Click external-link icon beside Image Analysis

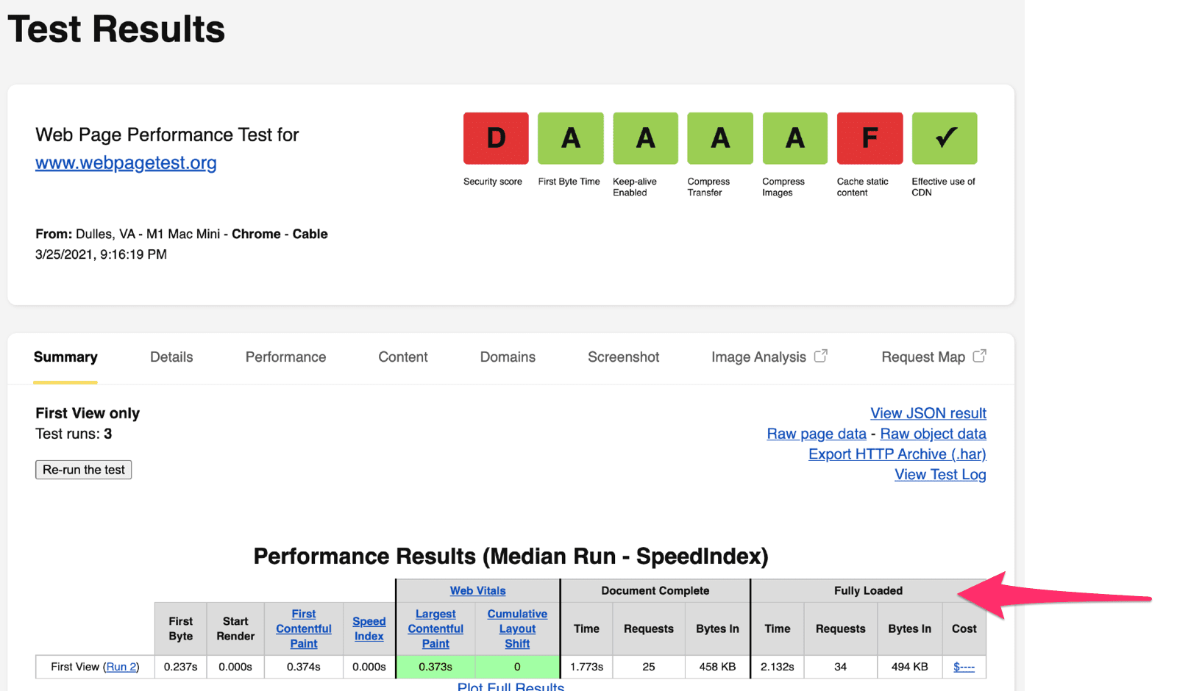click(821, 356)
